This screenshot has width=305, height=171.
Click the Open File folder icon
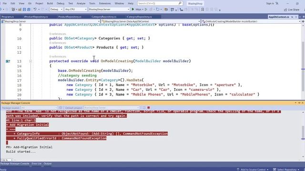tap(20, 9)
